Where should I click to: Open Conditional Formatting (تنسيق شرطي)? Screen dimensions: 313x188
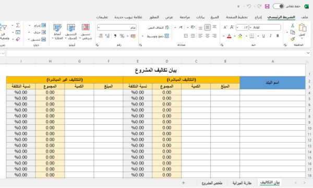pos(86,32)
